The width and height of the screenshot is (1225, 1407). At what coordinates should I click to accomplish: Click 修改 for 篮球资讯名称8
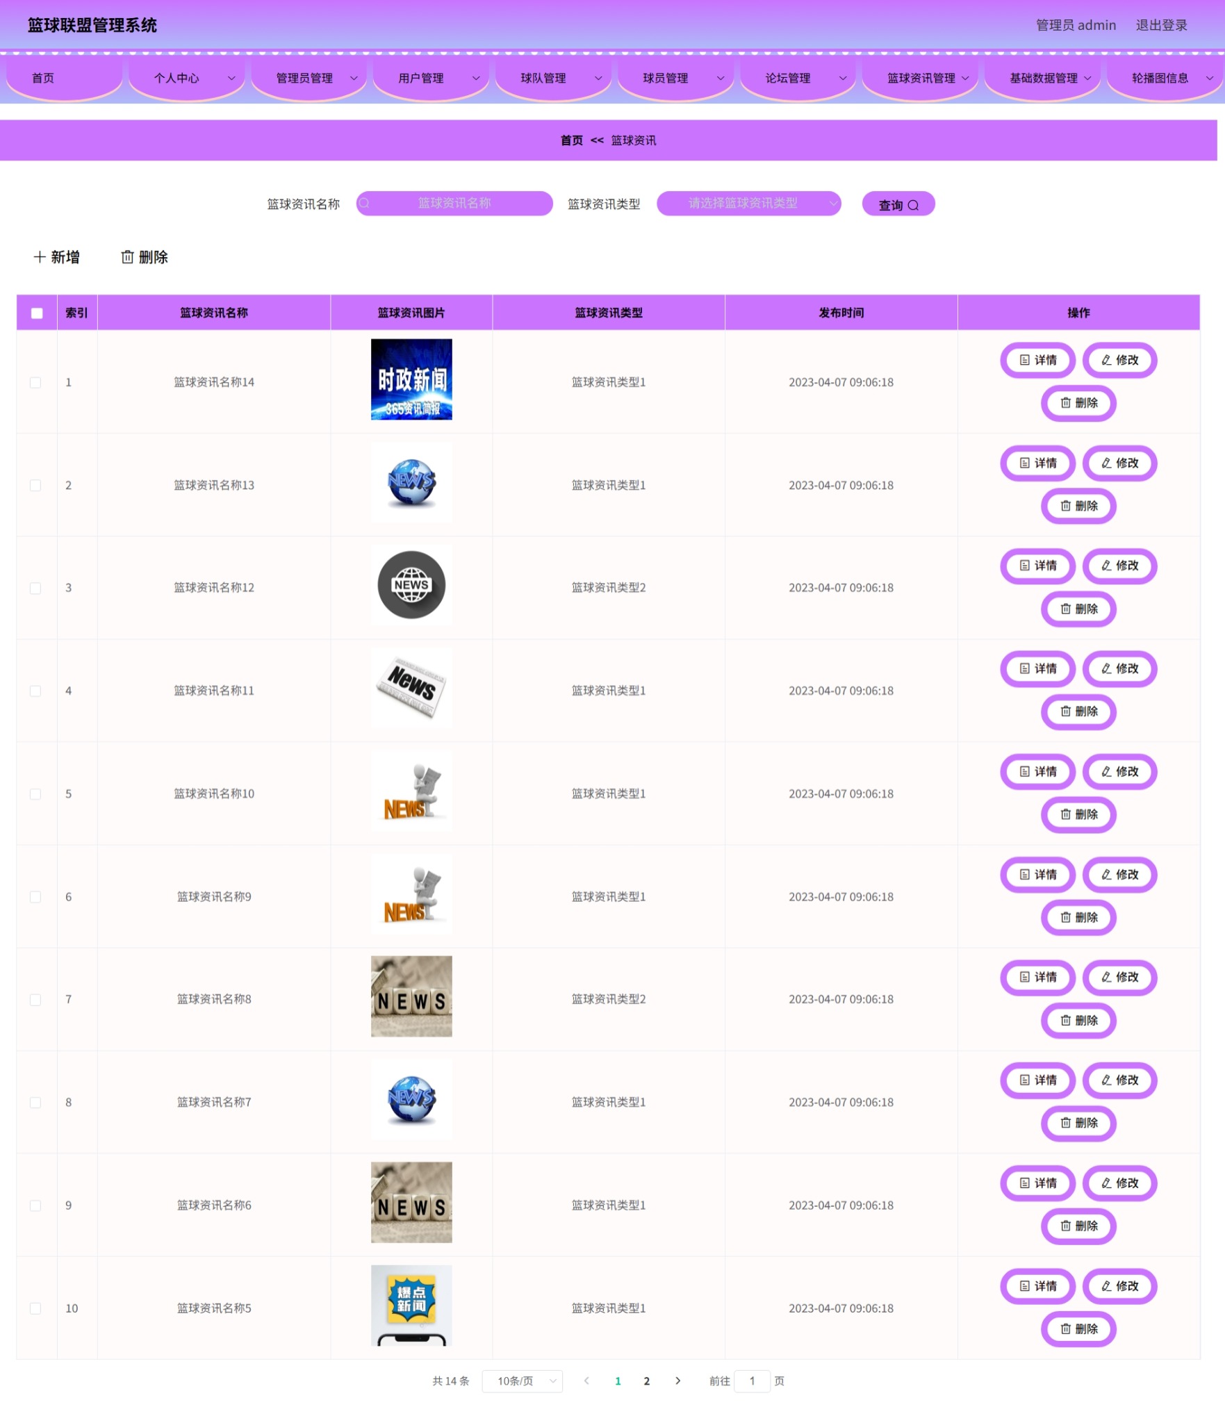(x=1119, y=977)
